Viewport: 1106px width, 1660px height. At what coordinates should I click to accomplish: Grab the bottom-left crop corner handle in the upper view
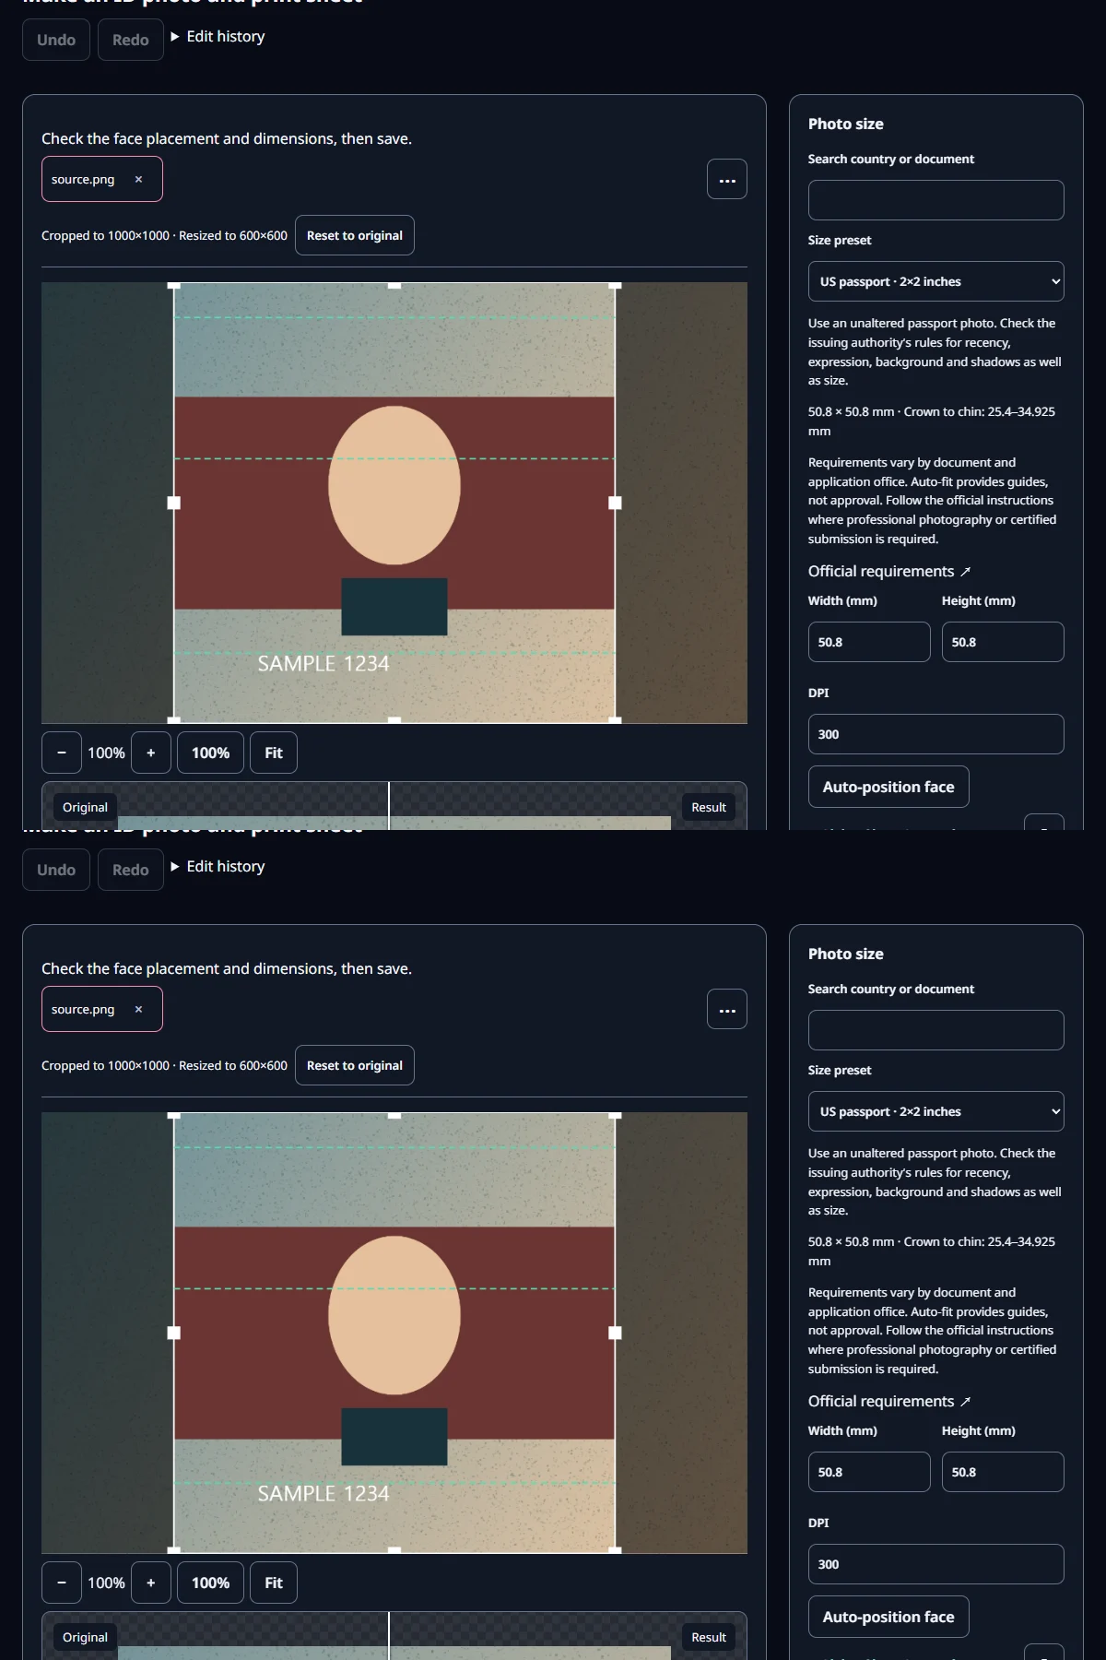[173, 720]
